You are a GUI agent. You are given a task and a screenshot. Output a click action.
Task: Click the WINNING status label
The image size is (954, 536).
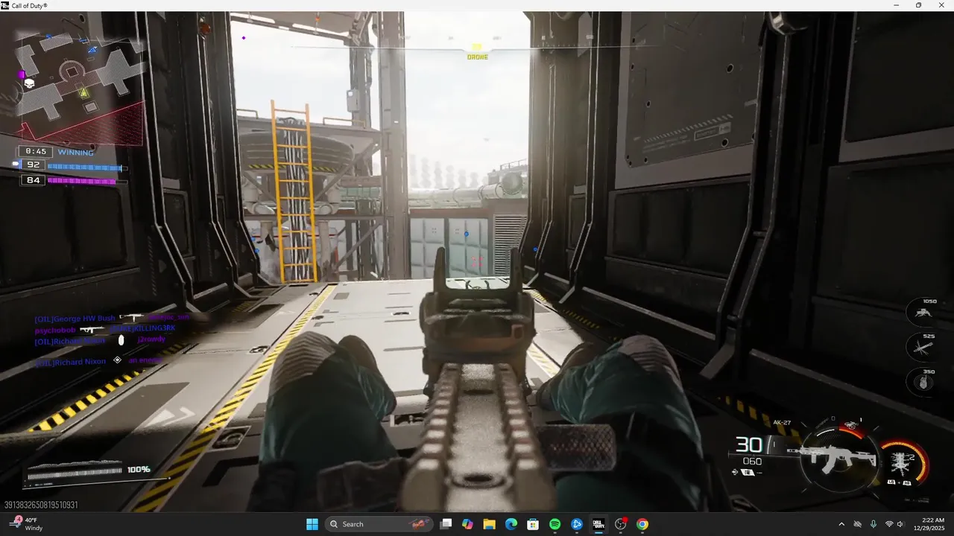[x=76, y=153]
